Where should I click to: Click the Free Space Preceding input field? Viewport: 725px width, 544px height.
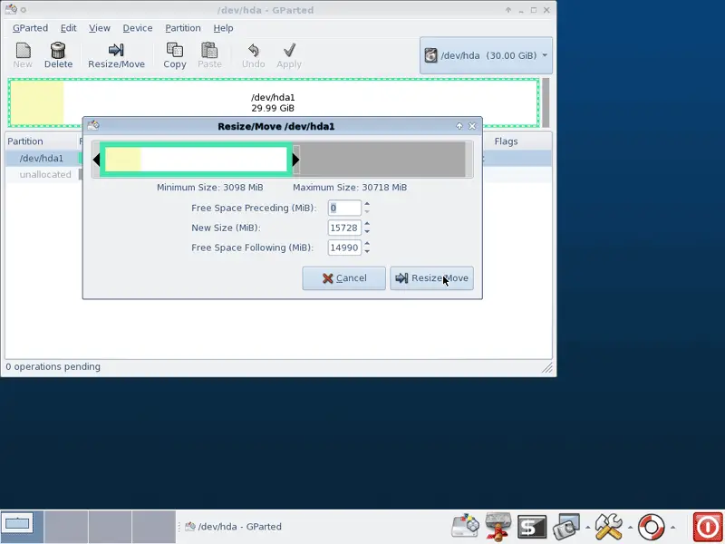coord(344,208)
